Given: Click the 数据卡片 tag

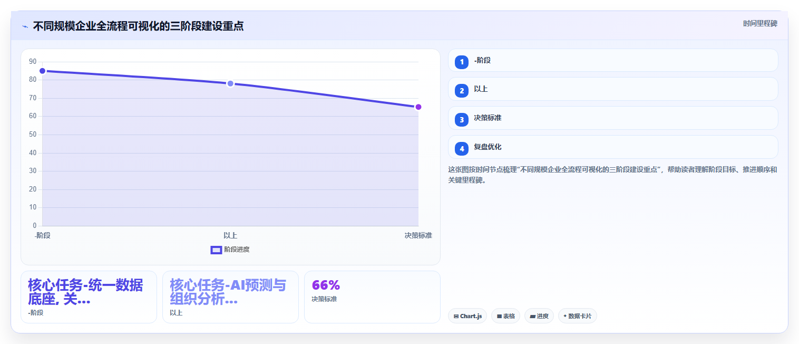Looking at the screenshot, I should [x=577, y=316].
